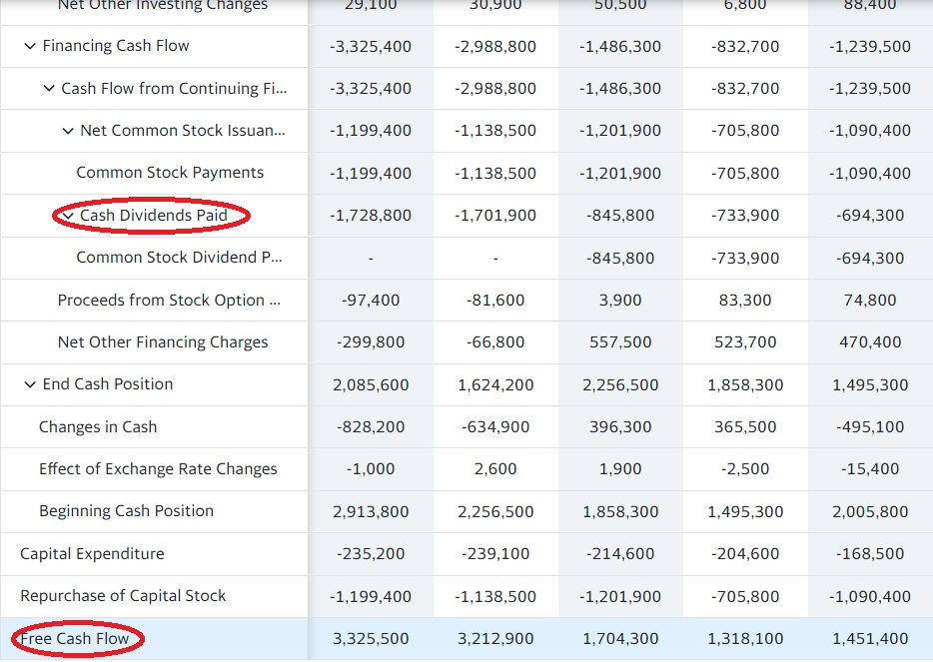Image resolution: width=933 pixels, height=662 pixels.
Task: Collapse the Cash Flow from Continuing Financing chevron
Action: (48, 89)
